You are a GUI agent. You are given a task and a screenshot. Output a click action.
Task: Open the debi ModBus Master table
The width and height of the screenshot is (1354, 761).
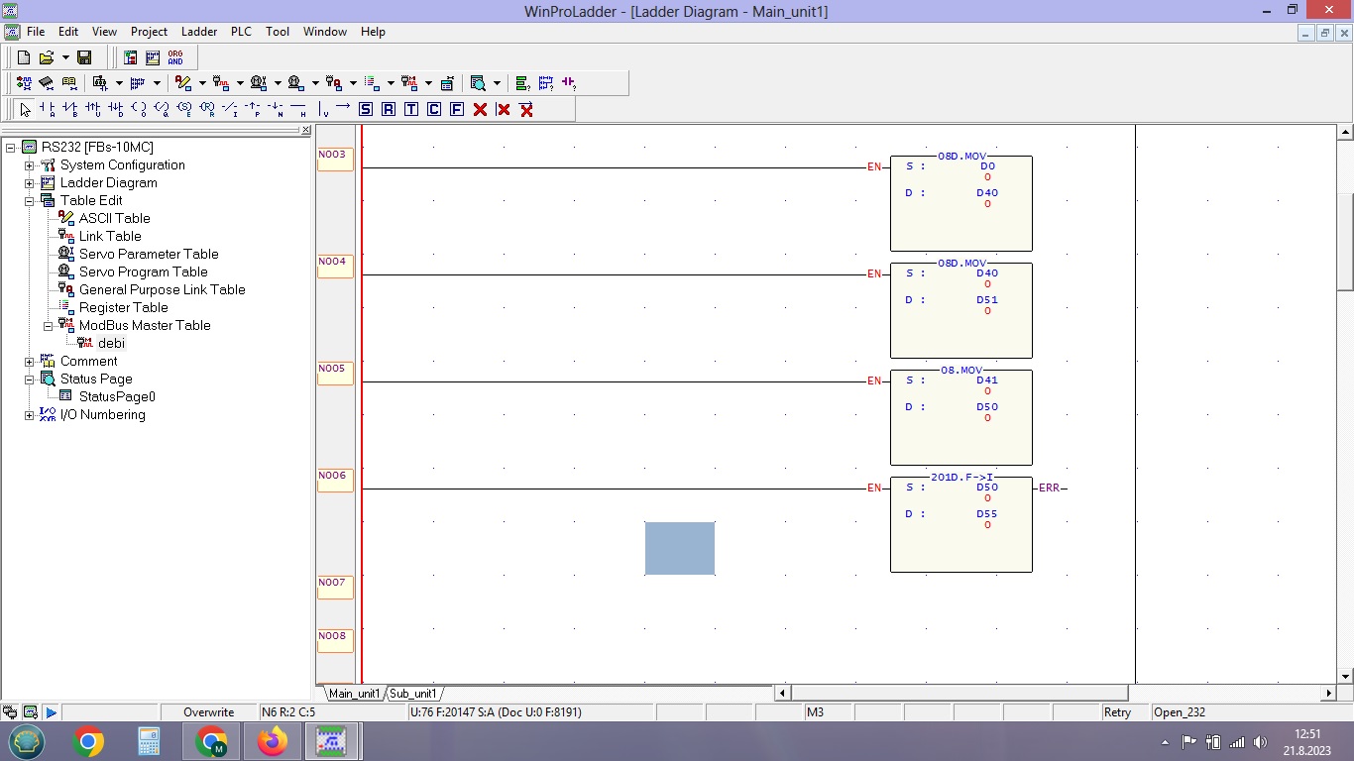coord(111,344)
